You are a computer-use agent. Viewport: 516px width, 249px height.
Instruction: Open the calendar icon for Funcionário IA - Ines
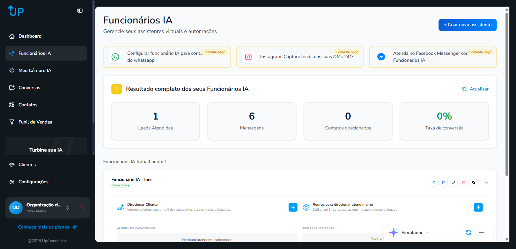tap(444, 183)
